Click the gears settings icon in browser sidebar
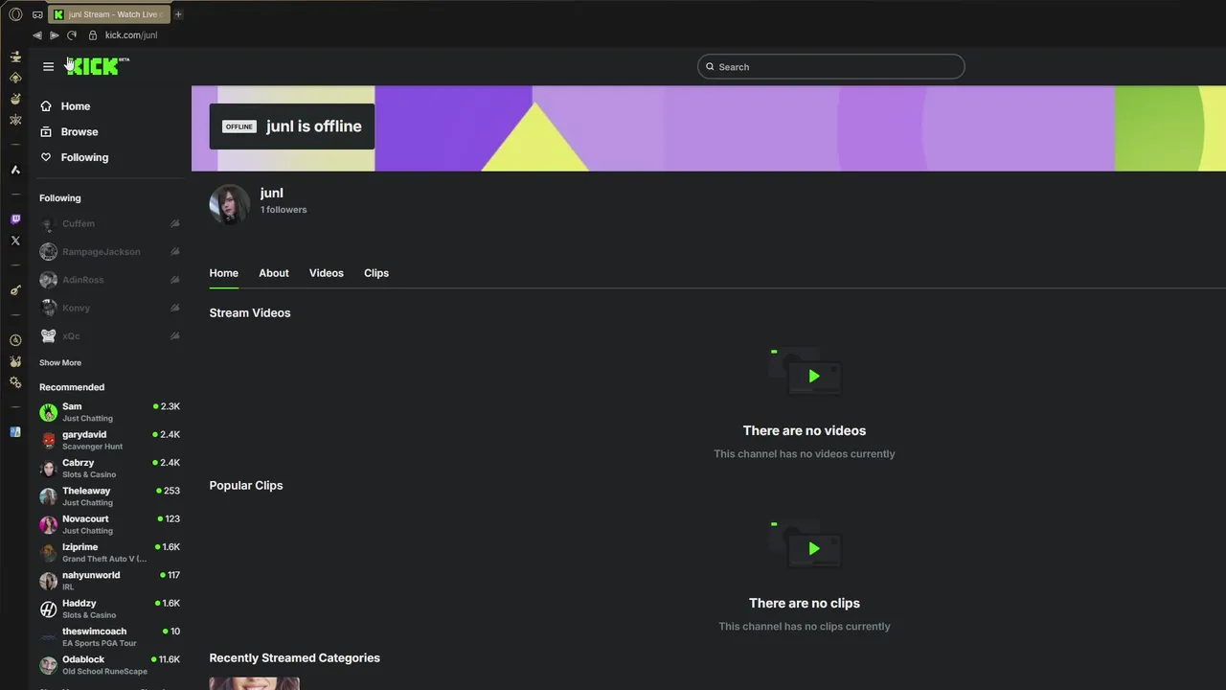 click(15, 382)
